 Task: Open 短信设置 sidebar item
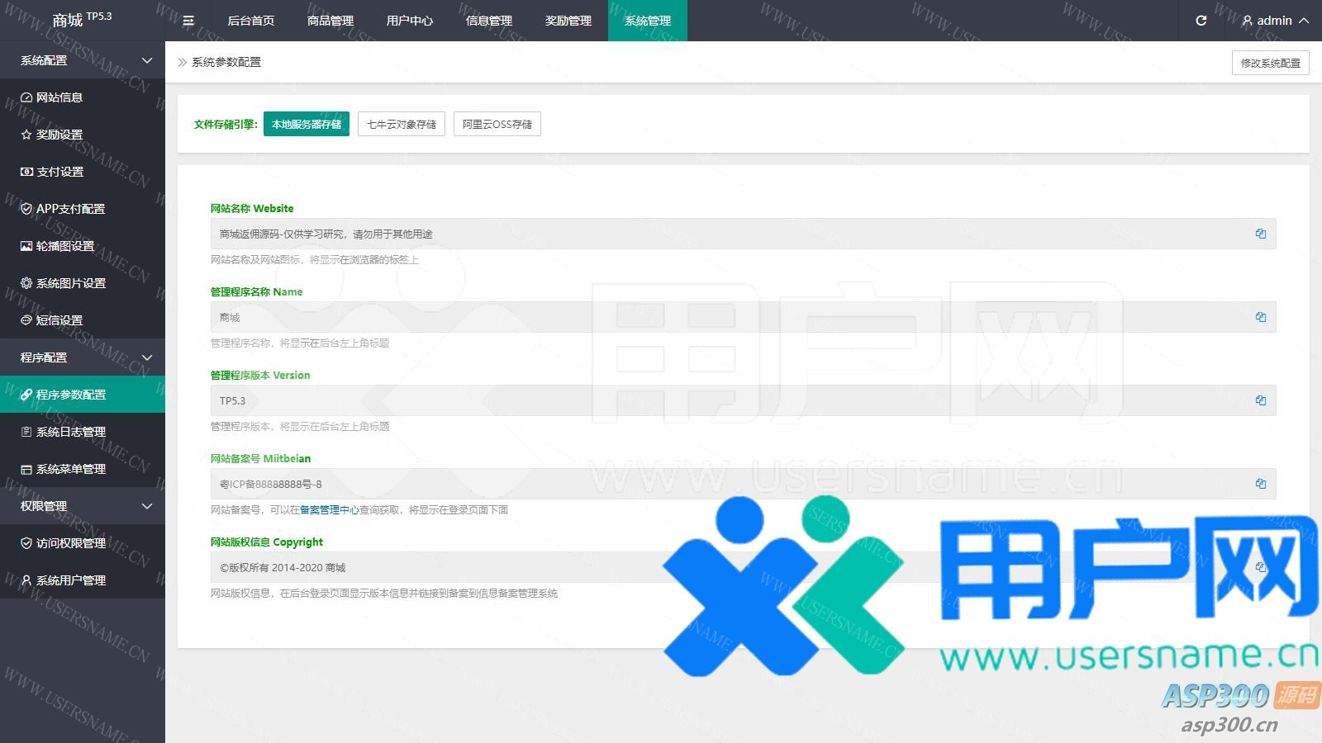(x=83, y=320)
